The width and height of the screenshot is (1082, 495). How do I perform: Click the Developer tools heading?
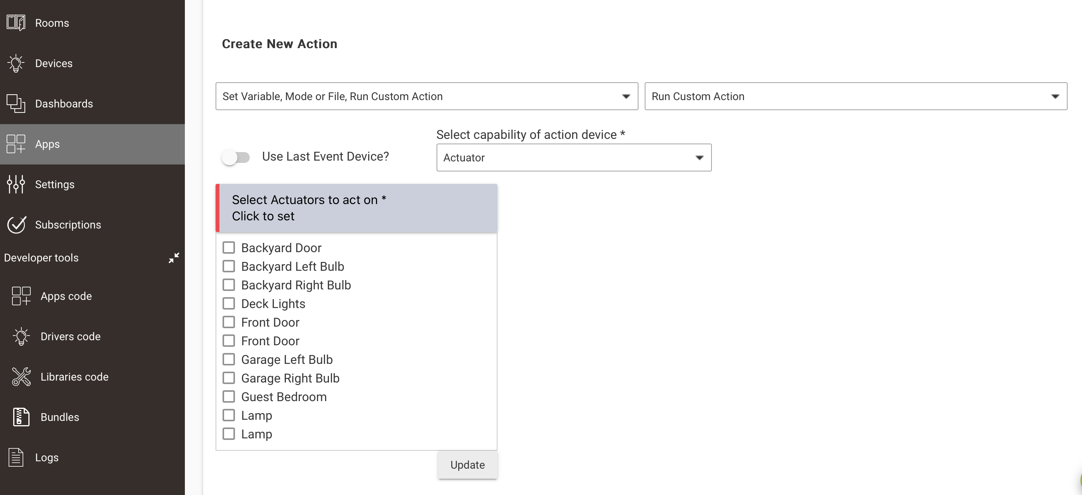click(41, 258)
